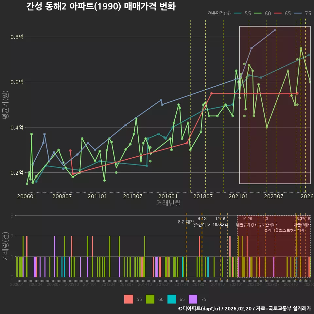Click the 8·2 대책 policy marker label
The height and width of the screenshot is (314, 314).
(x=186, y=222)
